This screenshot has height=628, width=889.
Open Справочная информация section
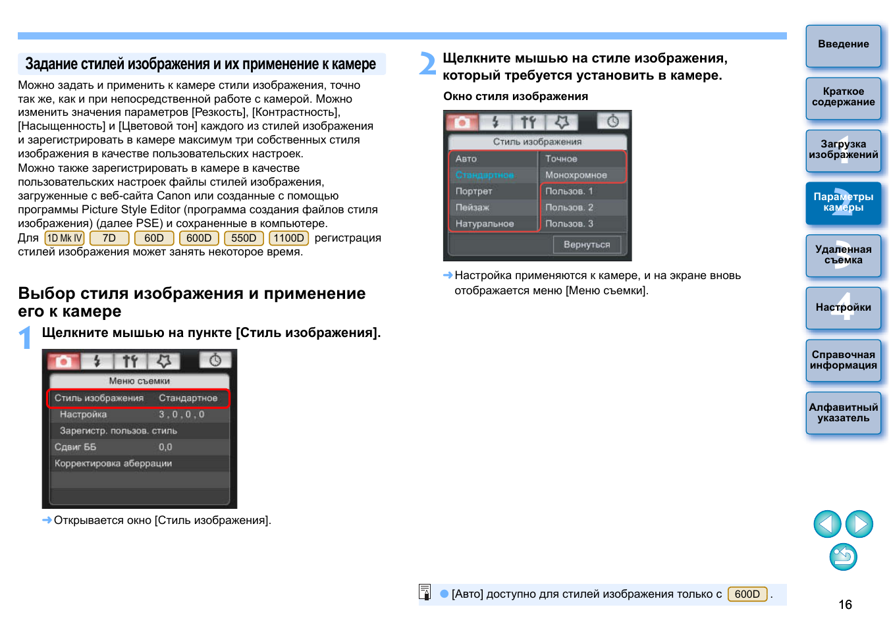(844, 361)
